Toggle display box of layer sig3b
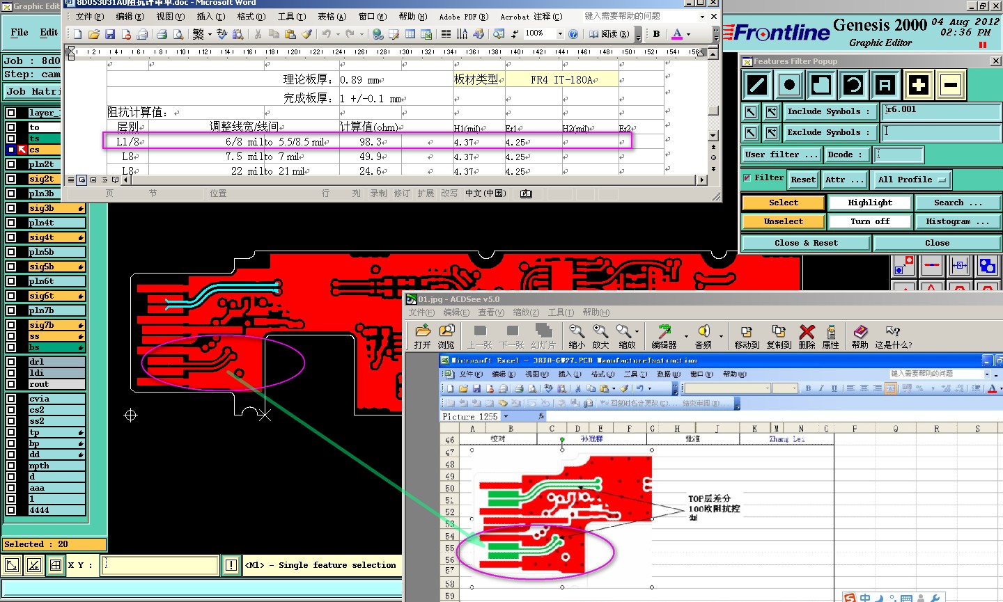 click(x=11, y=208)
